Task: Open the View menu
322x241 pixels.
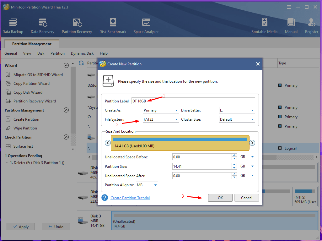Action: pos(27,53)
